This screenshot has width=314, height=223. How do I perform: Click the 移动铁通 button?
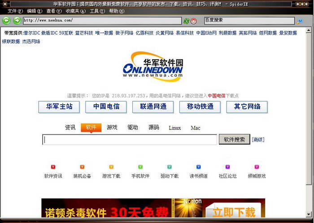[200, 107]
